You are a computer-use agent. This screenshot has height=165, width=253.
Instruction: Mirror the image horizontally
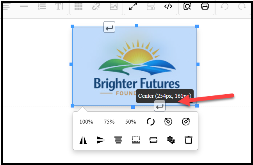(x=83, y=140)
